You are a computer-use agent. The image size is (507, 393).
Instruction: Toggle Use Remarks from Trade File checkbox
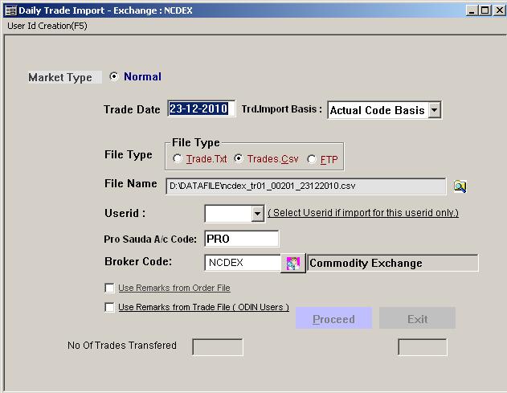pyautogui.click(x=109, y=307)
